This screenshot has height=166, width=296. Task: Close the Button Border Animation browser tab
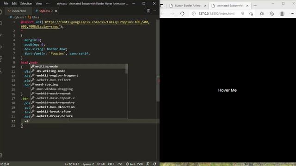205,6
